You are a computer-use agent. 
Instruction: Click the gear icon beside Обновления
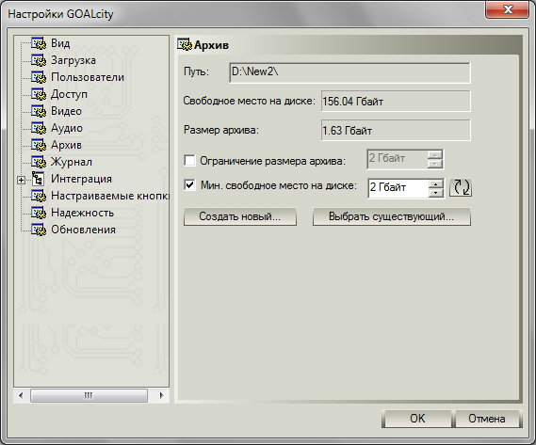tap(39, 230)
